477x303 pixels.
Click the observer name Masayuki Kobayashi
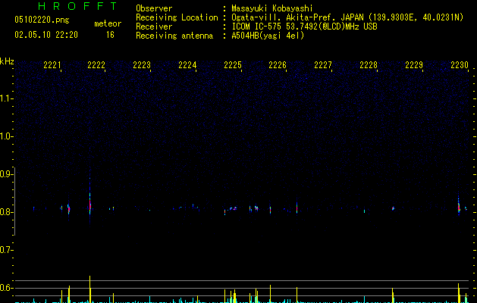[x=272, y=8]
